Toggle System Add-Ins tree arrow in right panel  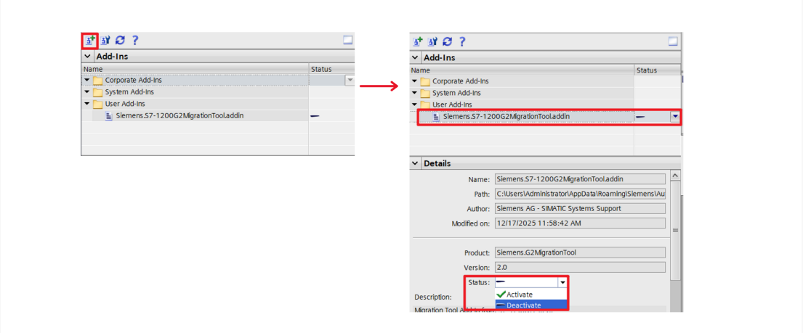[x=414, y=93]
